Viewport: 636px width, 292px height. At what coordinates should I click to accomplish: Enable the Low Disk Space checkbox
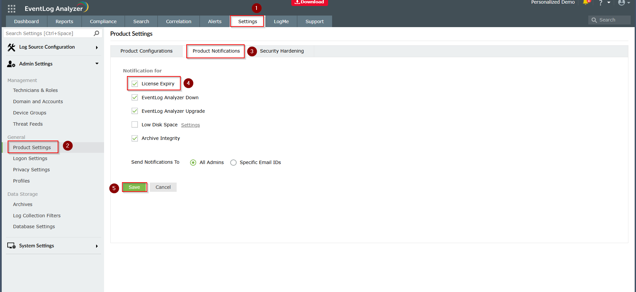(135, 125)
